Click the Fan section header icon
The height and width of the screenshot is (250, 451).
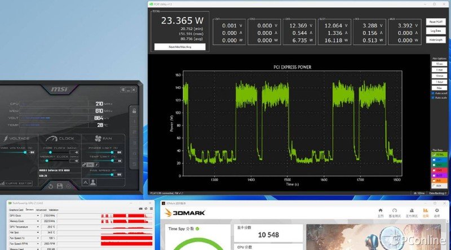(98, 139)
